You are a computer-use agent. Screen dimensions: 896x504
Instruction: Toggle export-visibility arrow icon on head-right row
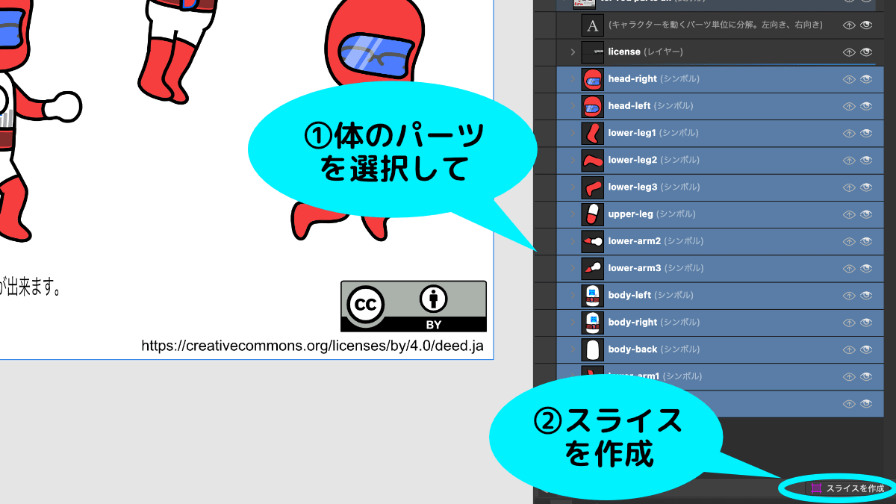[x=849, y=79]
